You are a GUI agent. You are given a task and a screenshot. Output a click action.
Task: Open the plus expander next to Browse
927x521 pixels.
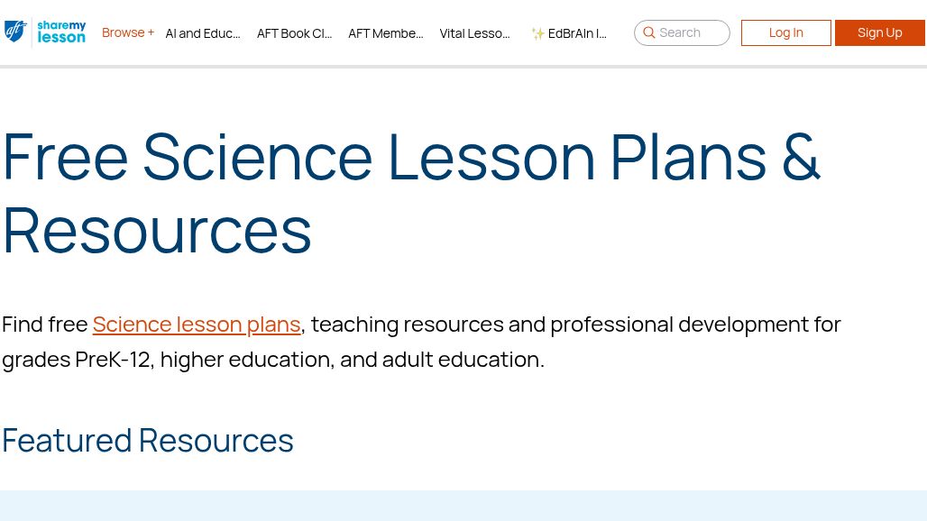[x=150, y=32]
